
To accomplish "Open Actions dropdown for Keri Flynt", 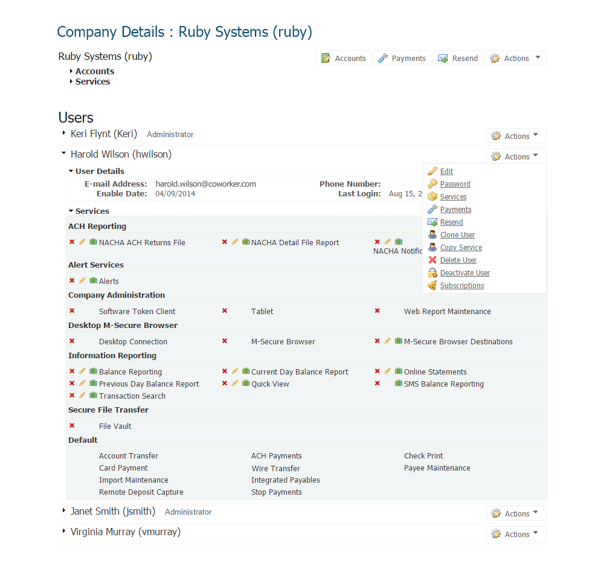I will [516, 136].
